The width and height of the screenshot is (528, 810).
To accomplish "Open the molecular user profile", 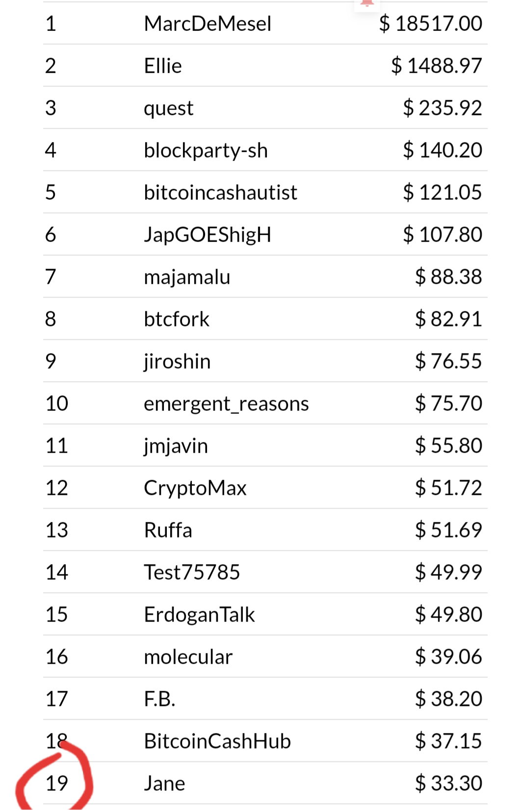I will click(x=188, y=657).
